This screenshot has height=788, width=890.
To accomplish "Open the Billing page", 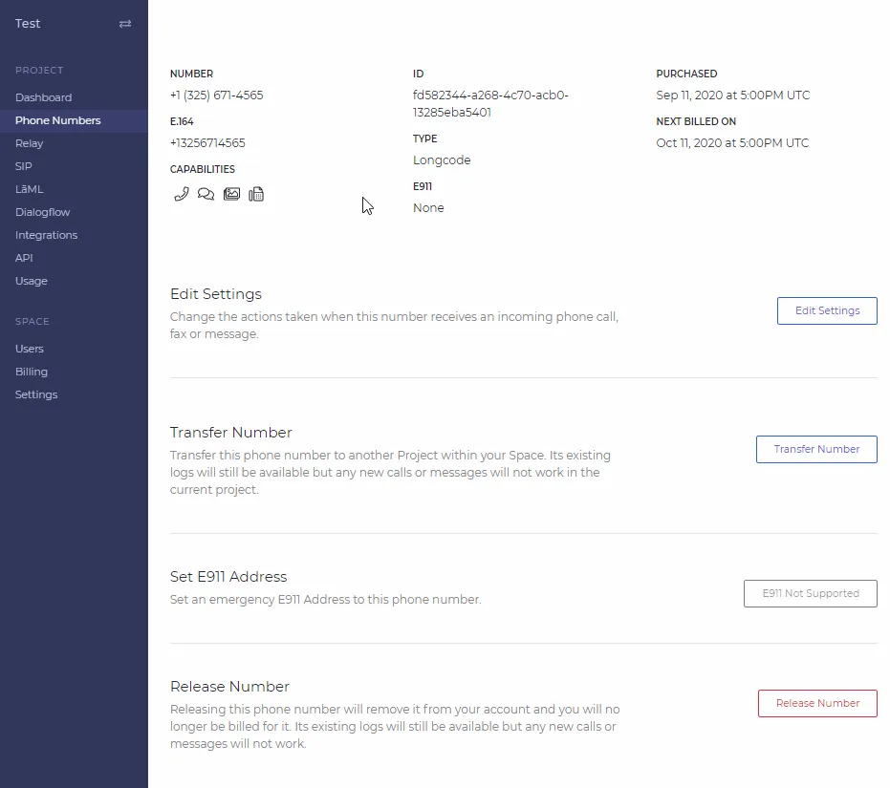I will [31, 372].
